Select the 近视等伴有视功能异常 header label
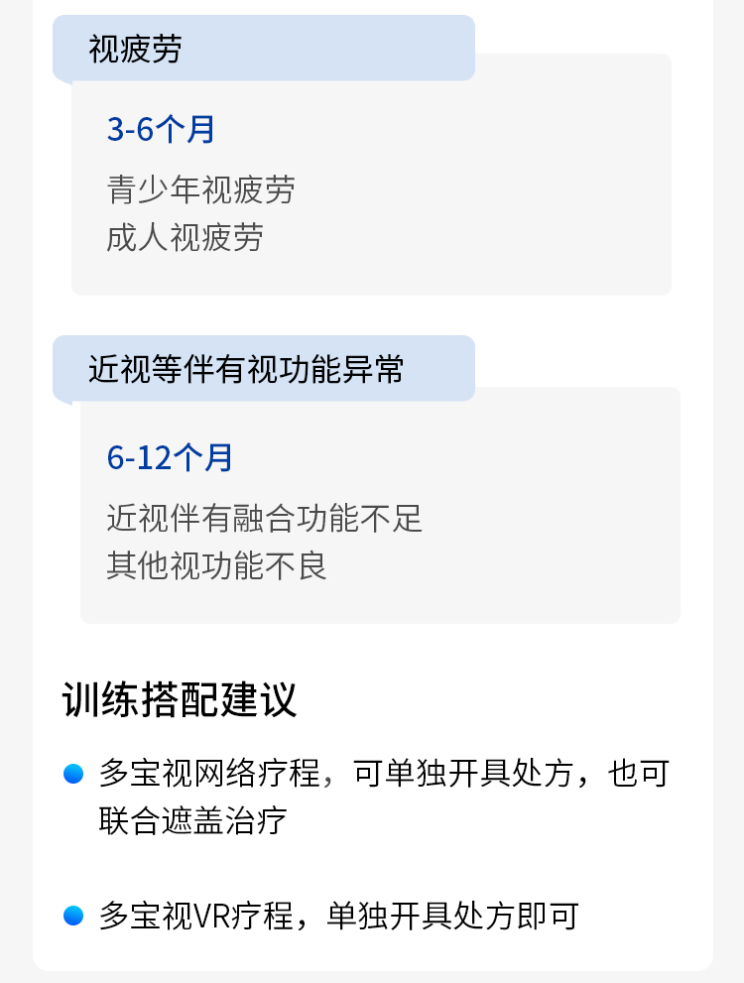Screen dimensions: 744x983 (x=246, y=369)
